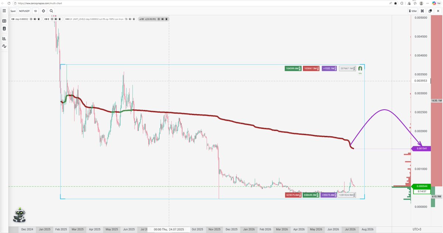Open the contacts book sidebar icon

tap(4, 28)
